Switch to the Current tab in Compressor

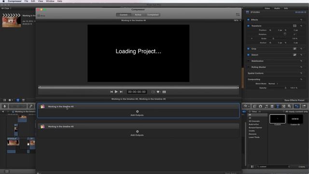pyautogui.click(x=124, y=15)
